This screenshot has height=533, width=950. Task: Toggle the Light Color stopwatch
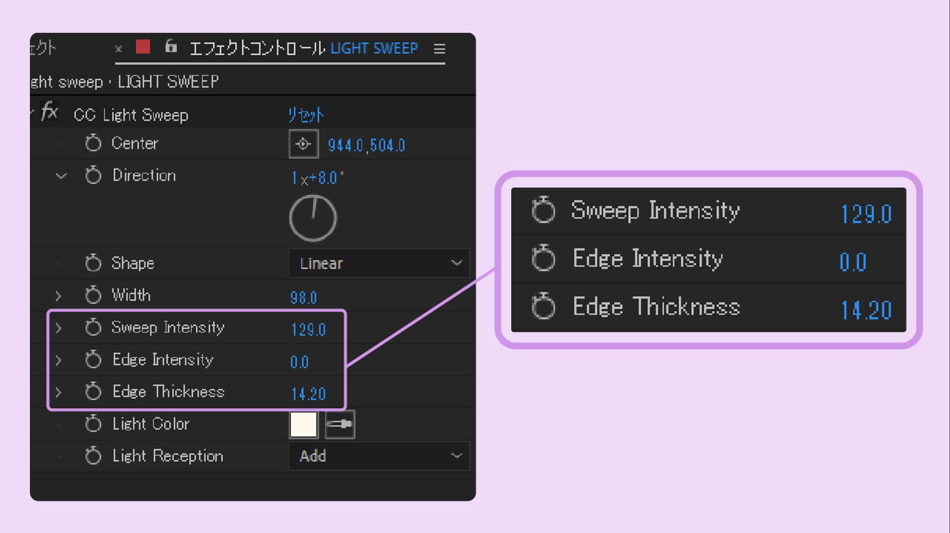(93, 424)
